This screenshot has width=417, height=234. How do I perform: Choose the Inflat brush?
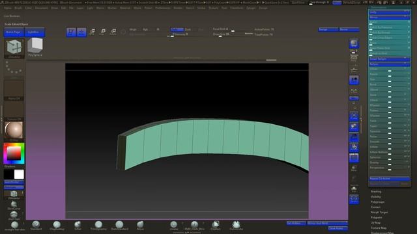[78, 226]
